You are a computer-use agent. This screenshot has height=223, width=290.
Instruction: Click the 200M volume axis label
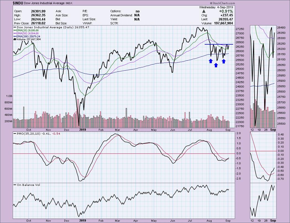coord(9,121)
